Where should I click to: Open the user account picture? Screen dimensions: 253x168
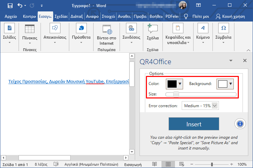[x=183, y=5]
